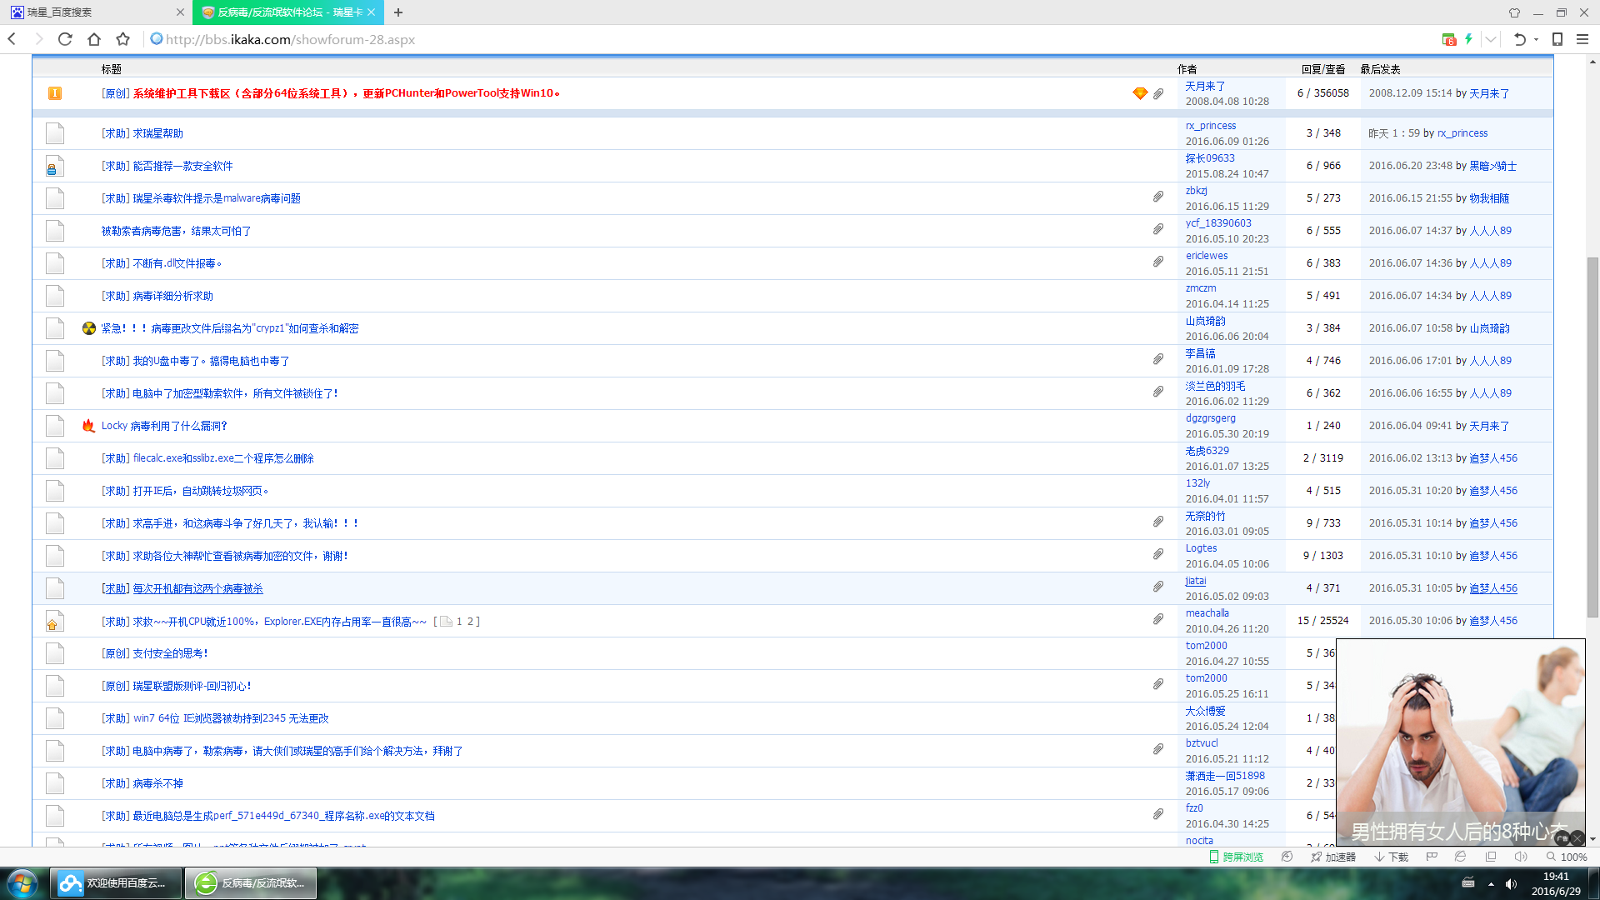Open the hamburger main menu

tap(1582, 39)
